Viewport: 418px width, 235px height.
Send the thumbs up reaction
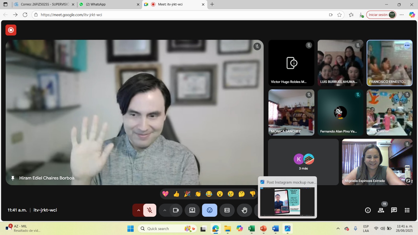tap(176, 194)
